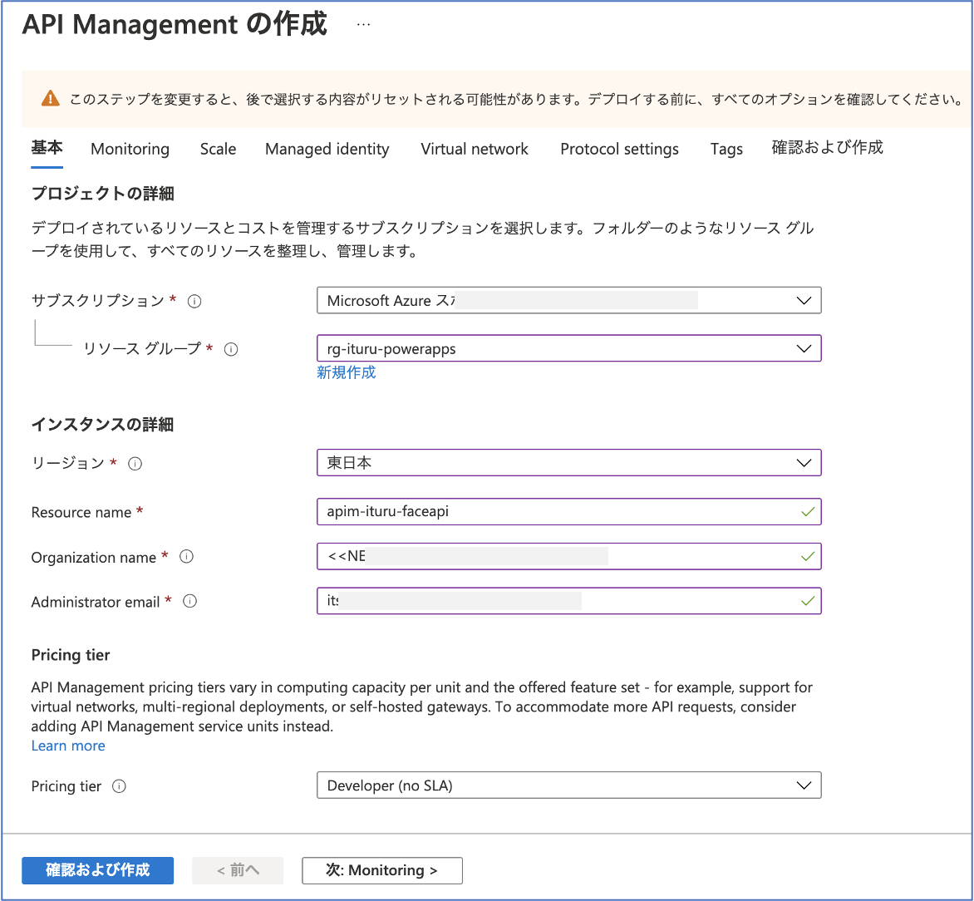Select the 基本 tab
Screen dimensions: 974x901
pos(47,148)
